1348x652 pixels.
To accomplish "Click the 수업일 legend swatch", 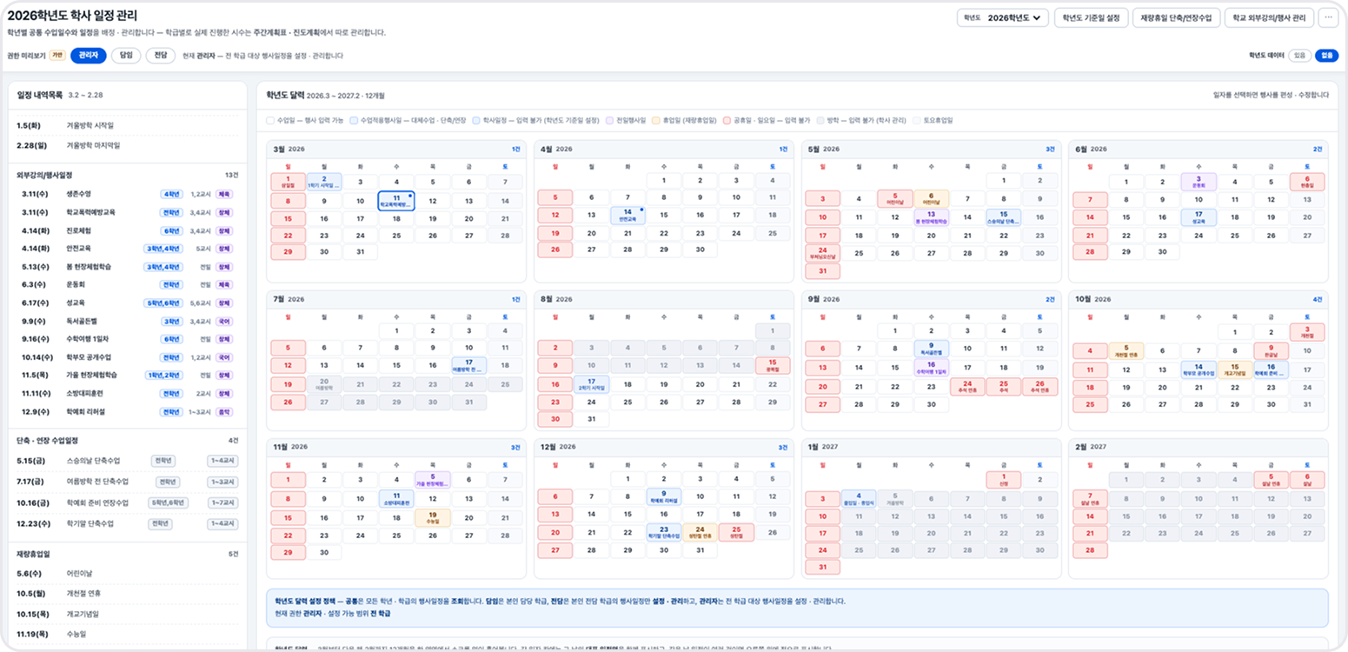I will [270, 120].
